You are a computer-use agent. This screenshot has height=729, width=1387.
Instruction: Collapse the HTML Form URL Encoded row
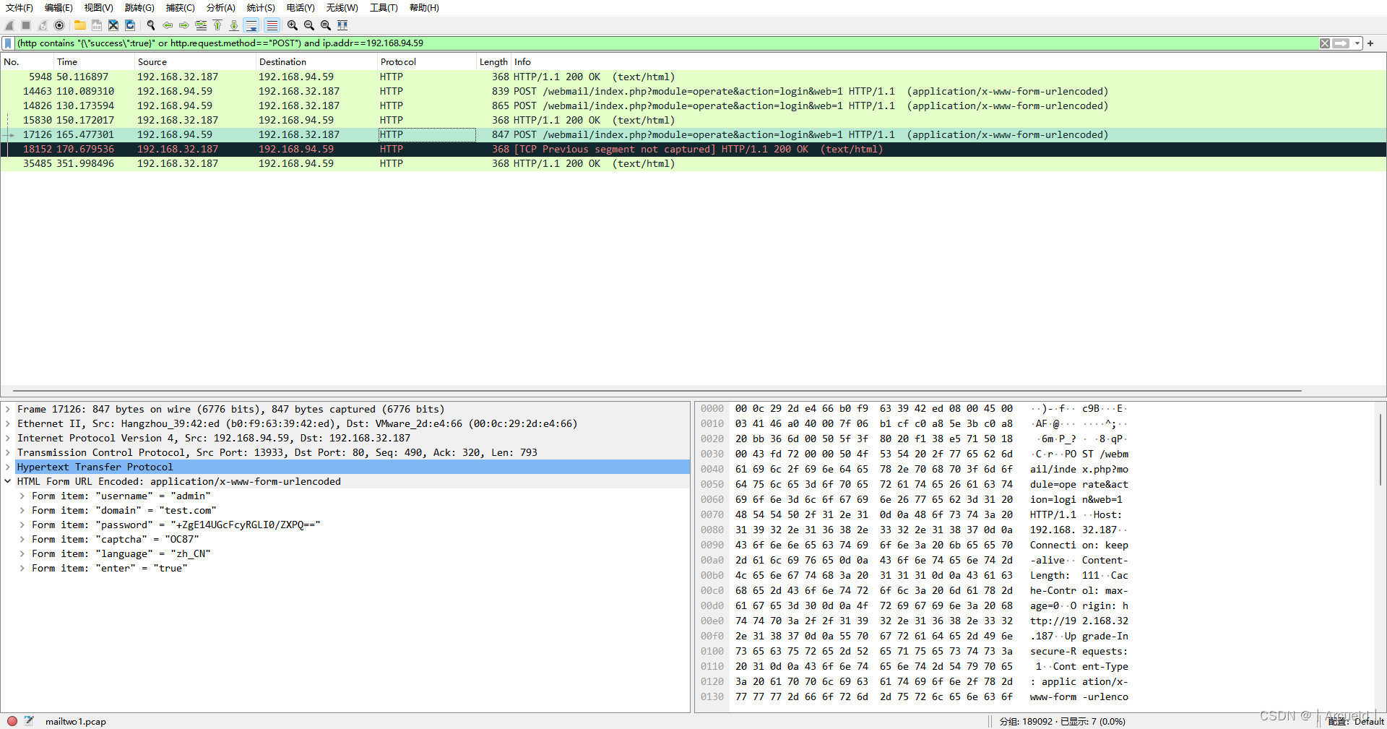click(x=8, y=482)
